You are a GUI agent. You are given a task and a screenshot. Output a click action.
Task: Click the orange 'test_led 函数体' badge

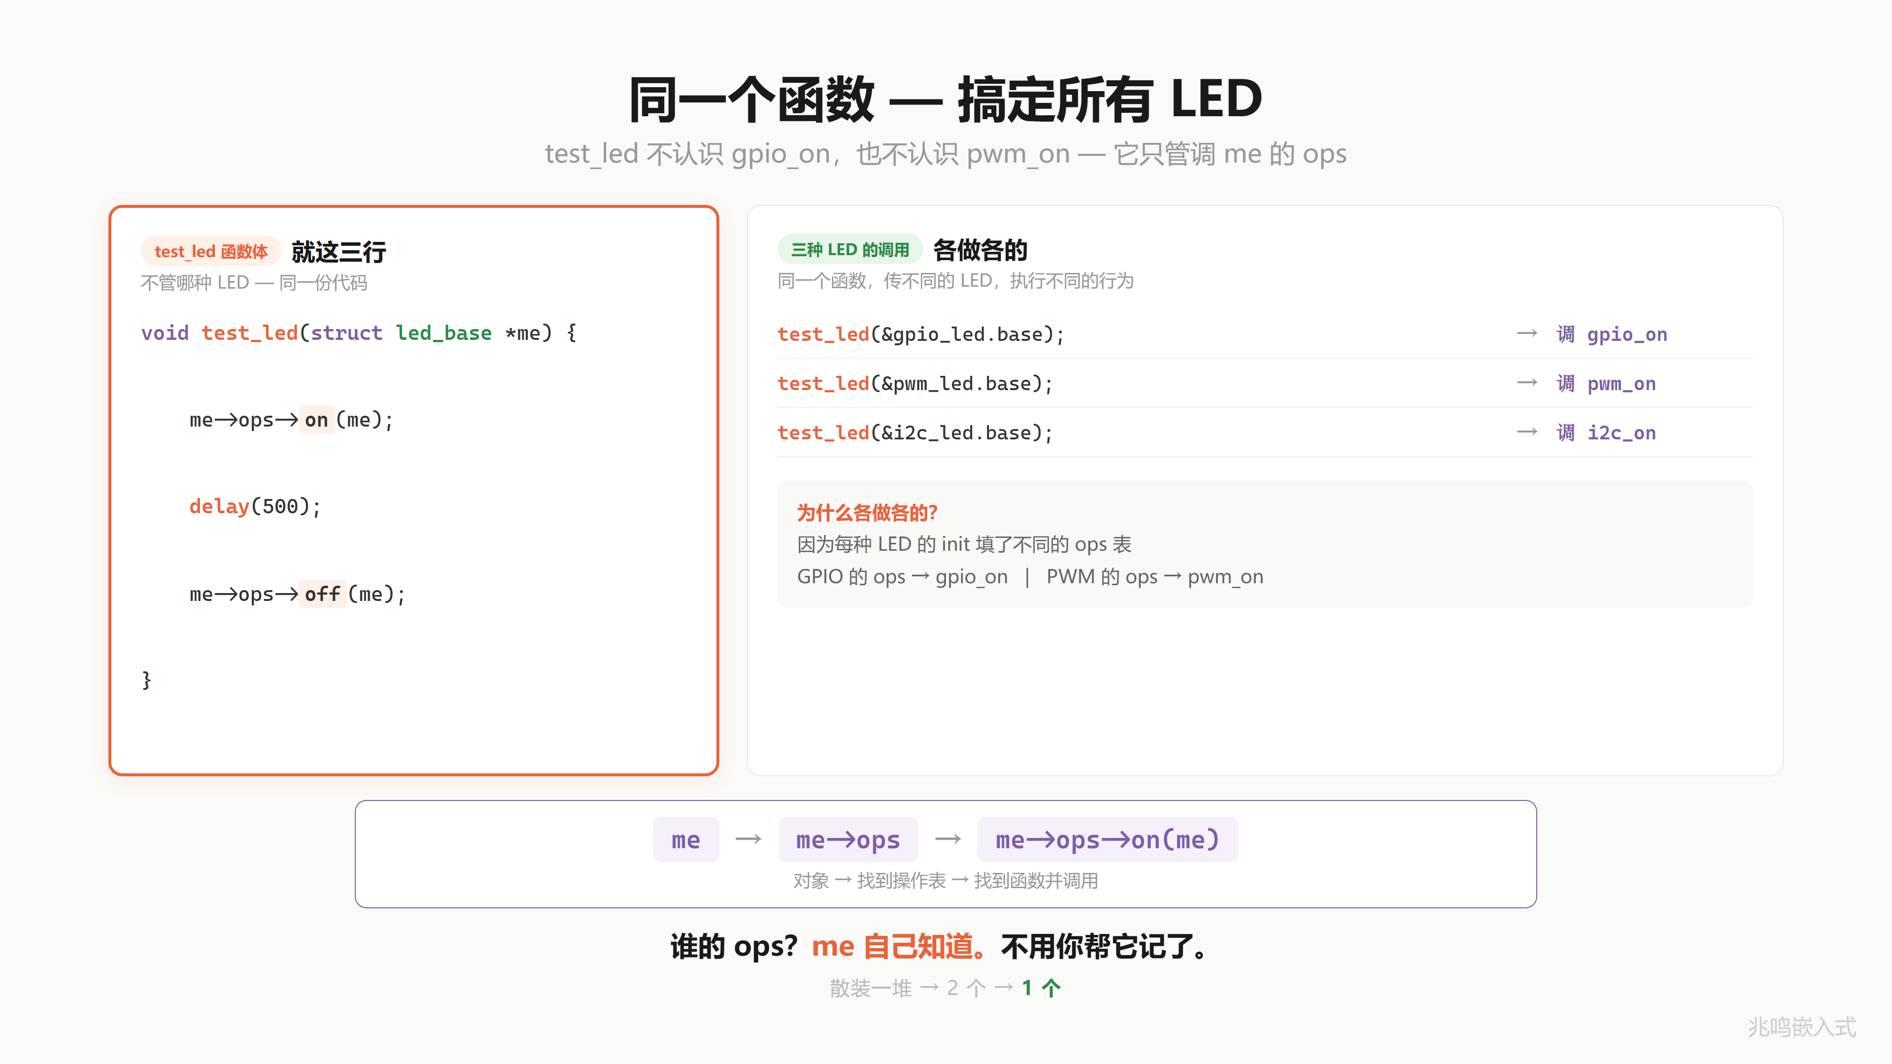211,251
